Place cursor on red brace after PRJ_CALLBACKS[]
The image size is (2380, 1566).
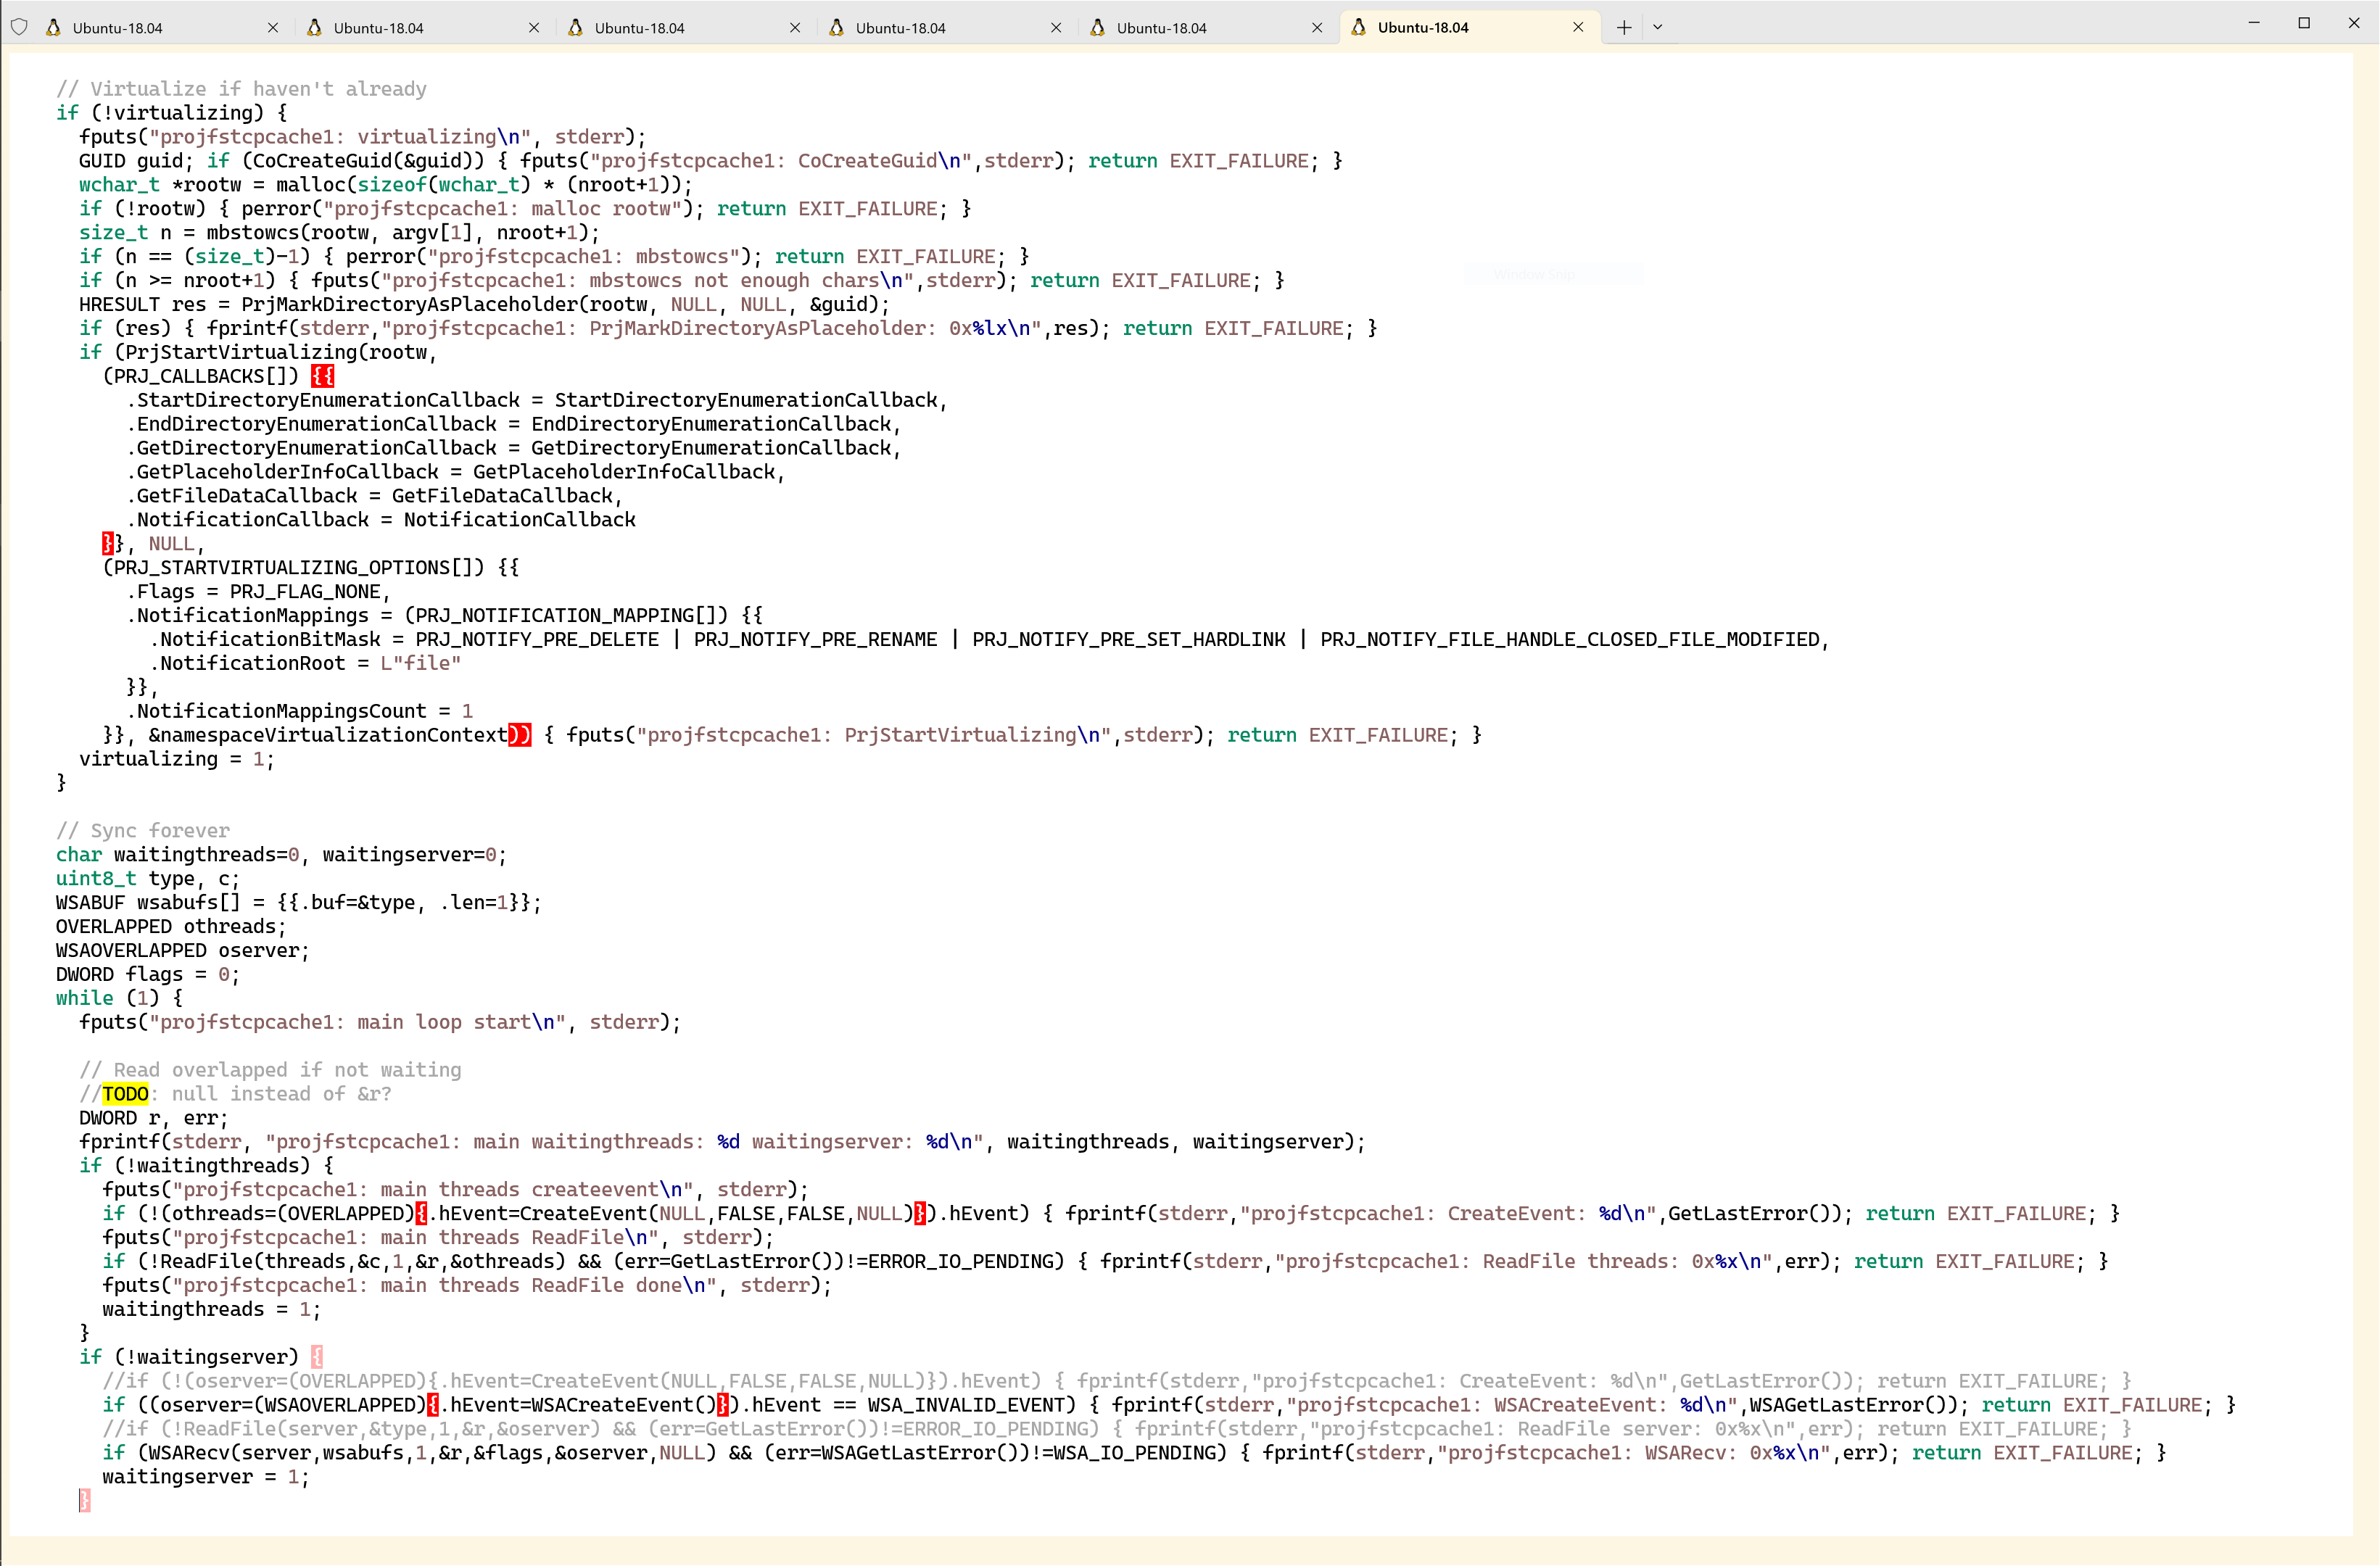(322, 376)
